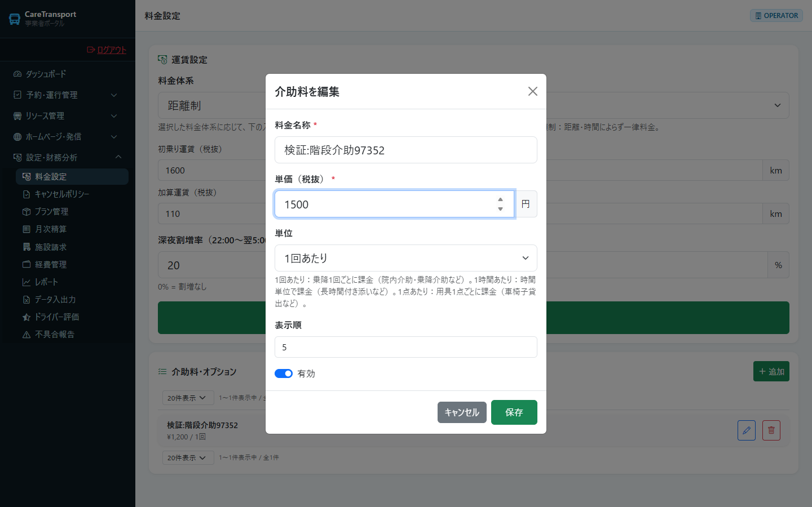The width and height of the screenshot is (812, 507).
Task: Go to プラン管理 page
Action: (x=72, y=211)
